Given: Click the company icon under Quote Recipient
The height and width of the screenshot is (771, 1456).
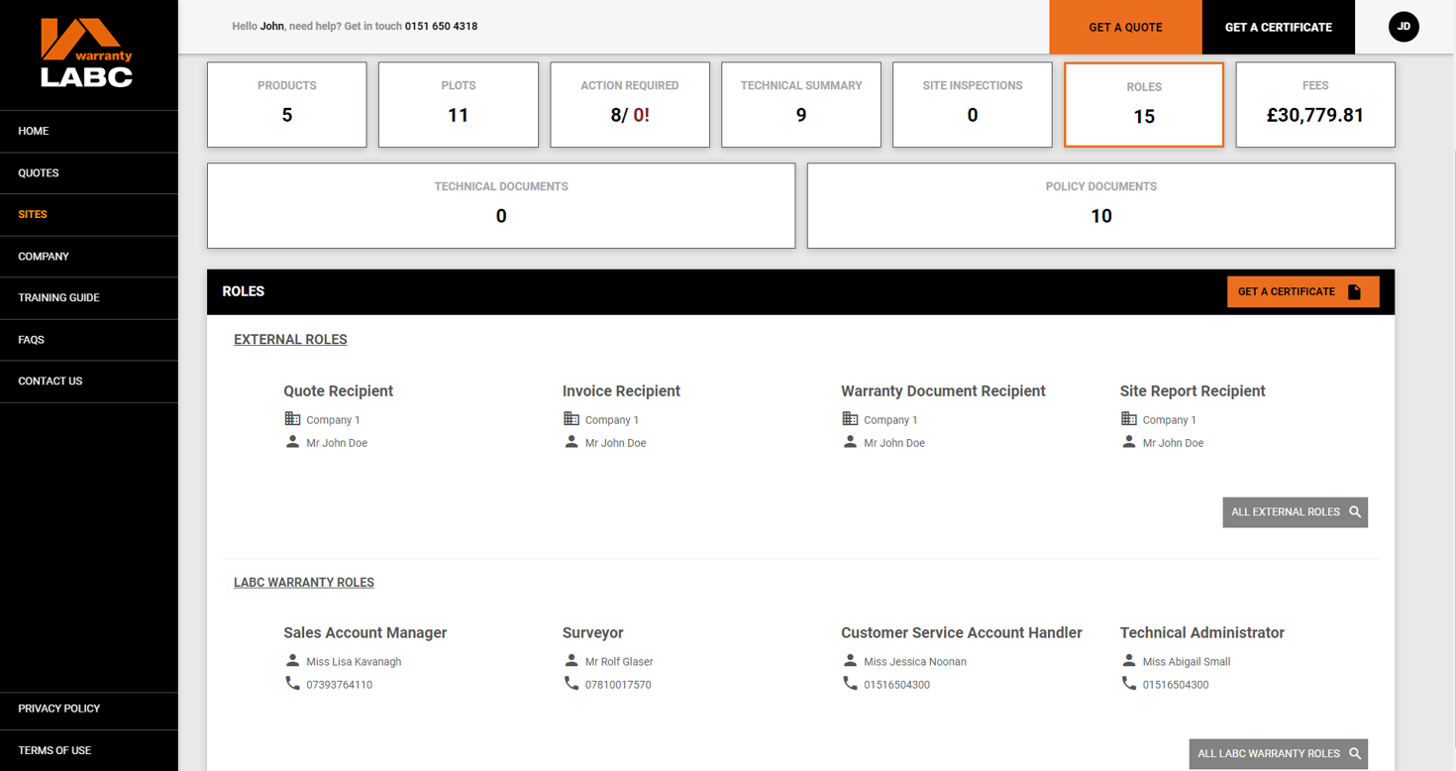Looking at the screenshot, I should [x=292, y=419].
